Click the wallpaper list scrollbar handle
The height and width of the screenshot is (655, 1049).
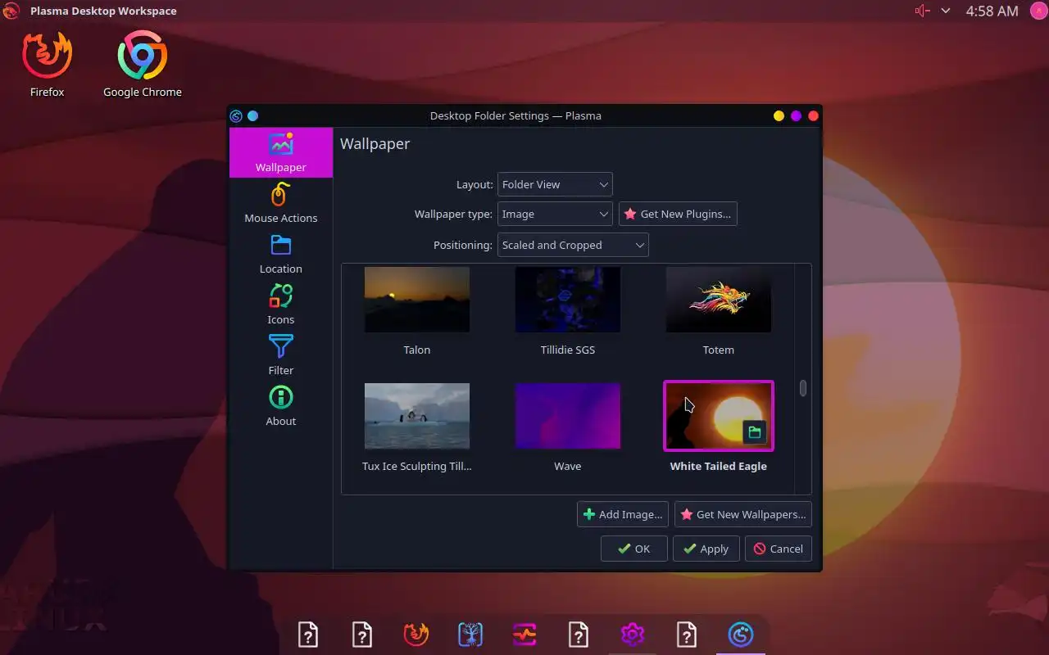pyautogui.click(x=803, y=389)
